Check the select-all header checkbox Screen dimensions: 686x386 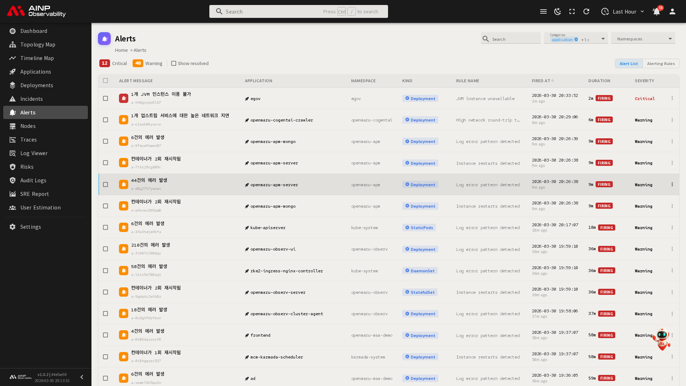105,80
